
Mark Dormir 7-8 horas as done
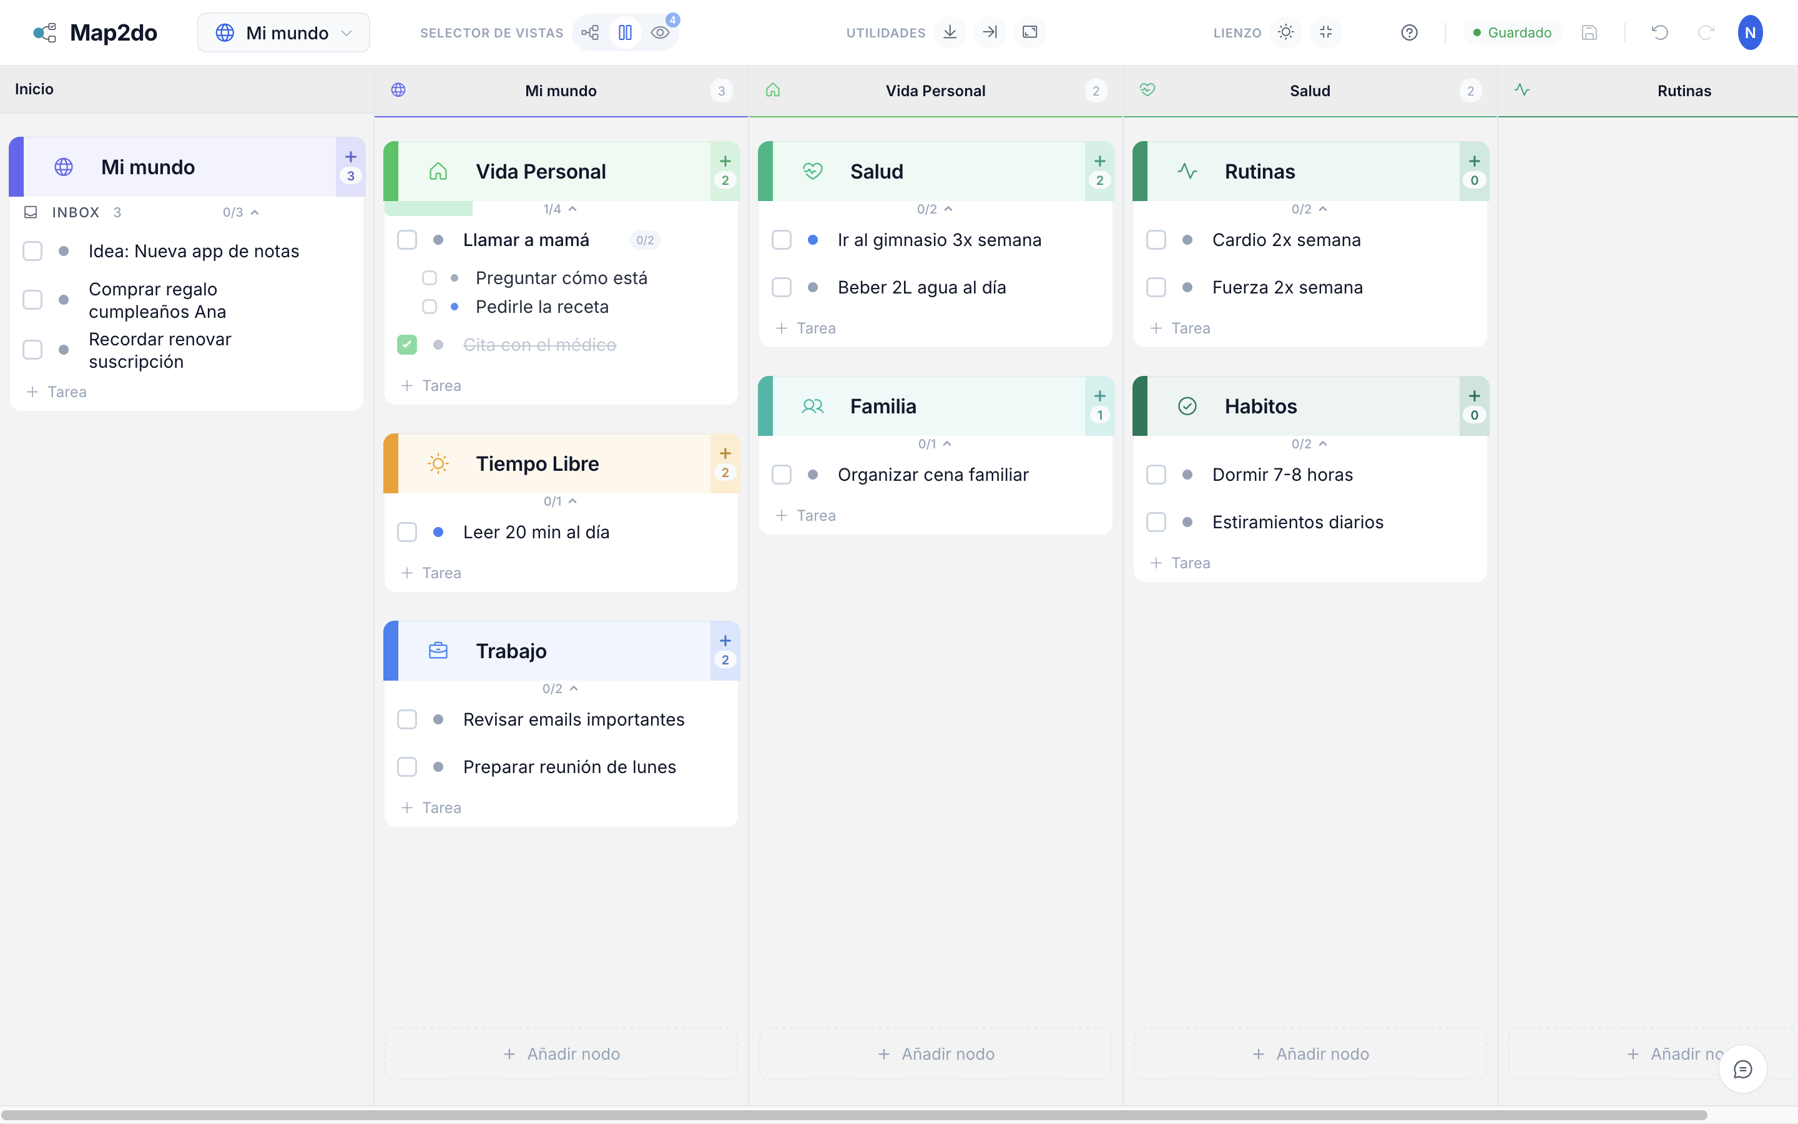[1156, 475]
